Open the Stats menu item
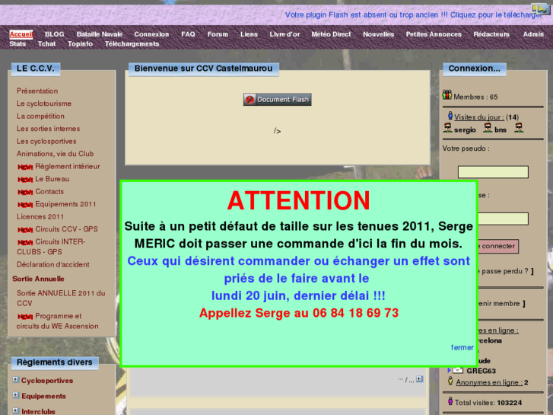 (17, 44)
